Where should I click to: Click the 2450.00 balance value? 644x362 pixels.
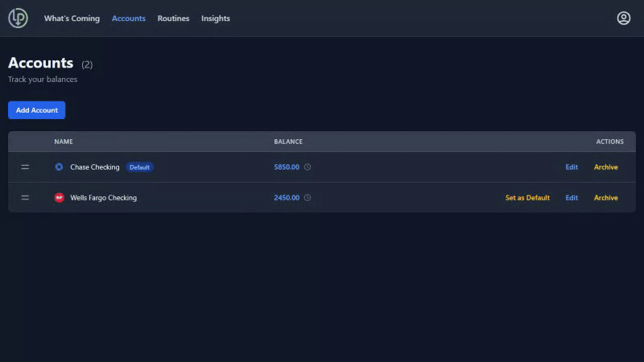(287, 198)
